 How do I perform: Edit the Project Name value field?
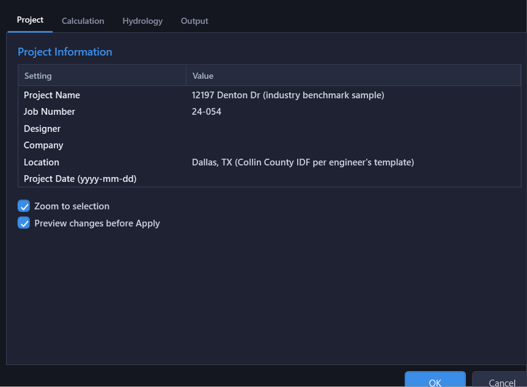pyautogui.click(x=353, y=95)
